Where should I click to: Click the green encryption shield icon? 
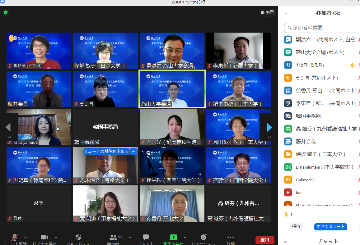6,13
